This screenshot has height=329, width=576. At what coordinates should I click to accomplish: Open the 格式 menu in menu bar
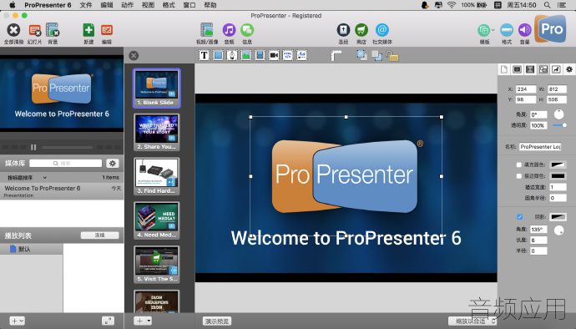169,5
